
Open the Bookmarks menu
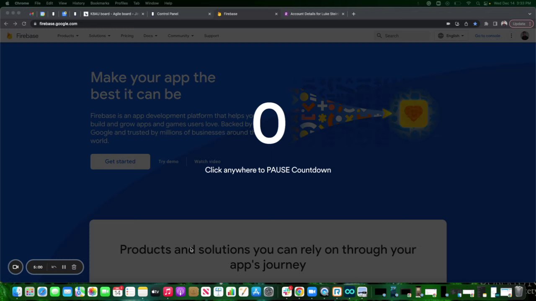tap(100, 3)
